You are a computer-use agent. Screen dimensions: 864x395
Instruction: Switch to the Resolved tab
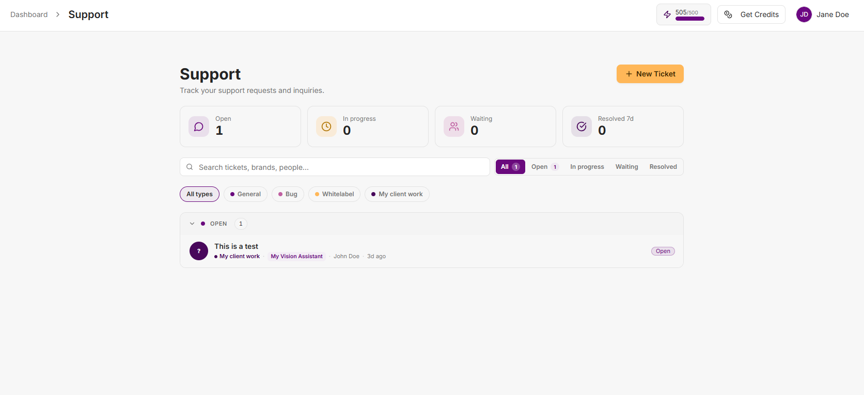click(663, 167)
